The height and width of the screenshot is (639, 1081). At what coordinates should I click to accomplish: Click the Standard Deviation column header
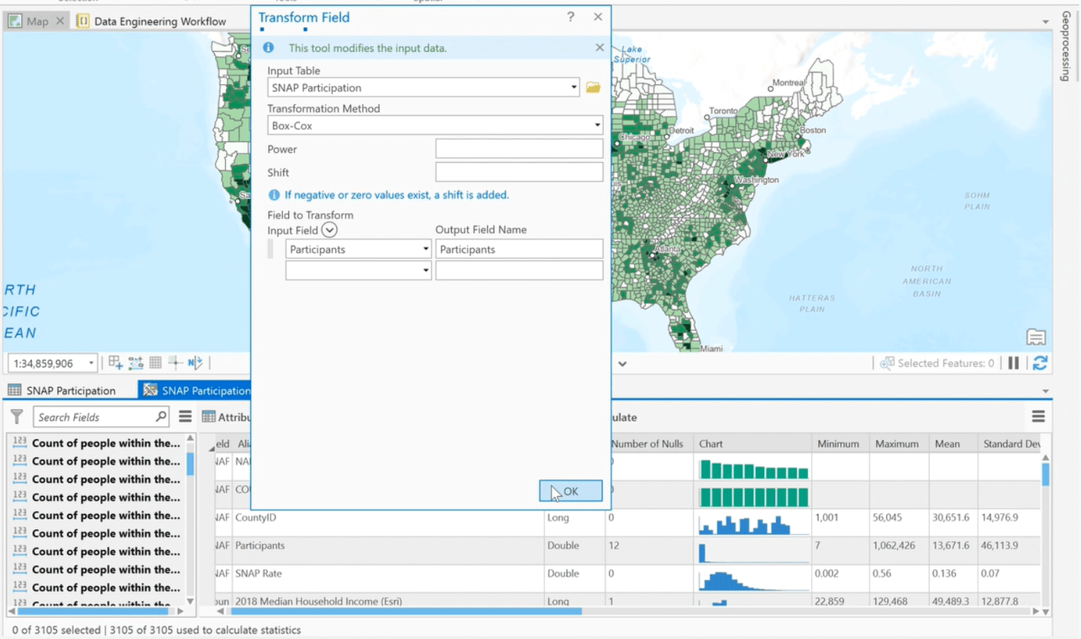[x=1012, y=443]
